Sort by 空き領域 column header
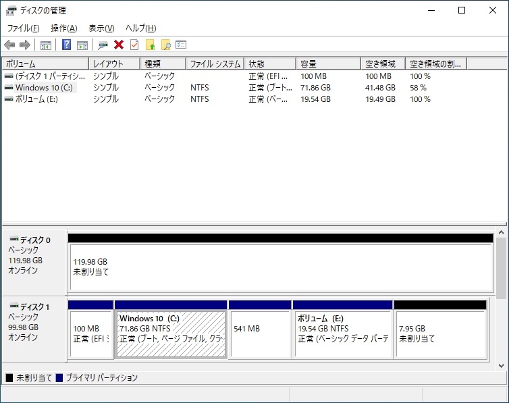 [x=383, y=63]
